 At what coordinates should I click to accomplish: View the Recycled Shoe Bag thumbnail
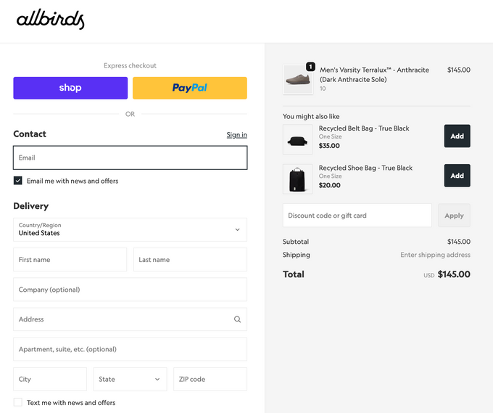pos(297,179)
